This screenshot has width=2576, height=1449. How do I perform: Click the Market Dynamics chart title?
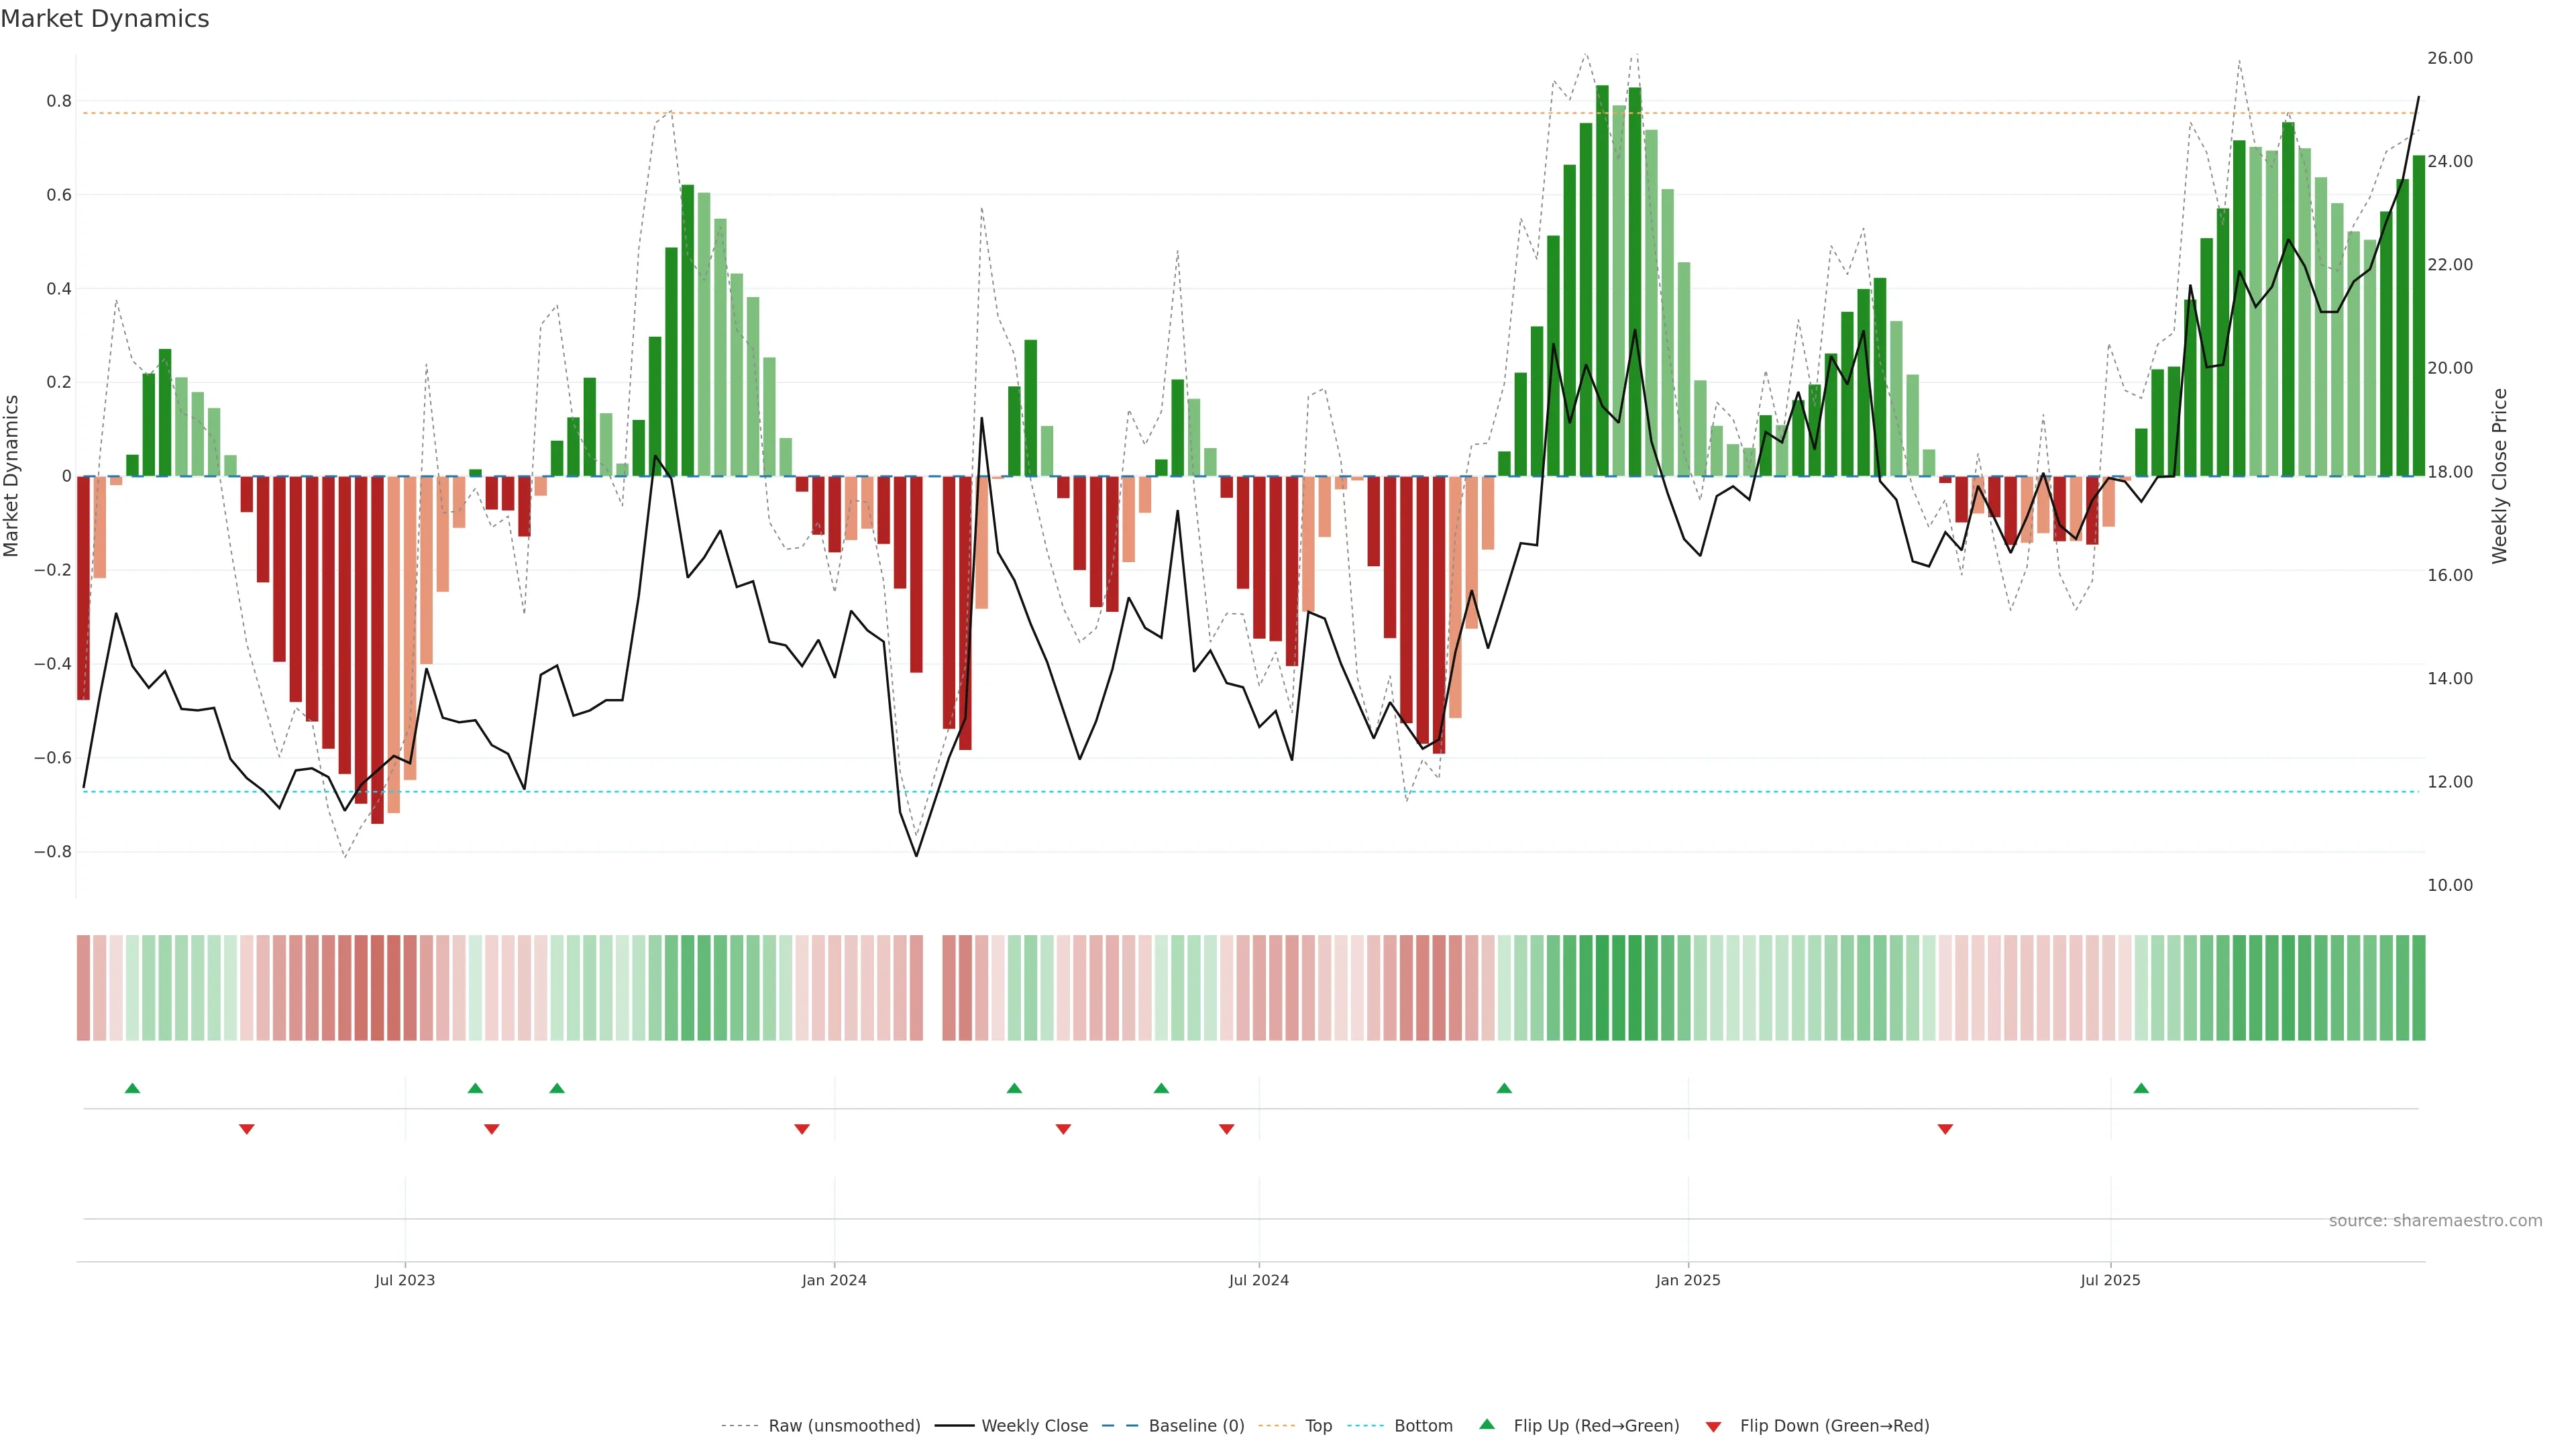pos(105,19)
